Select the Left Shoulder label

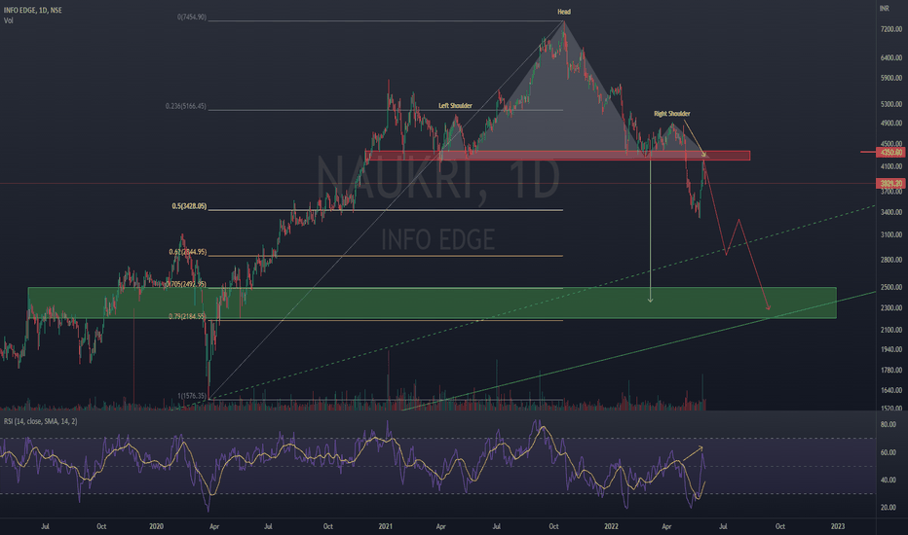coord(455,106)
